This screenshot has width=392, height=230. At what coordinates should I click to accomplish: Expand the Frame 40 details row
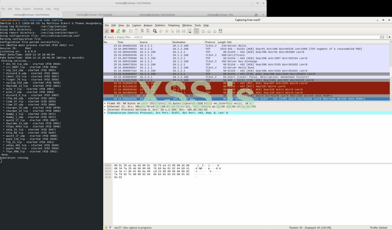(105, 104)
